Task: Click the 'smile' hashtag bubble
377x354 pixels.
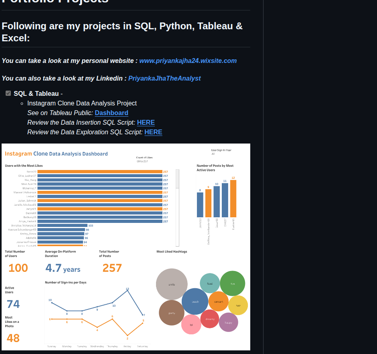Action: 172,284
